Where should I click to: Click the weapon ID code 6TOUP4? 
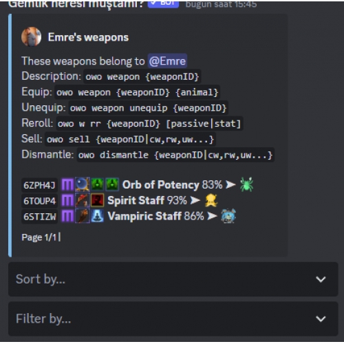[39, 201]
